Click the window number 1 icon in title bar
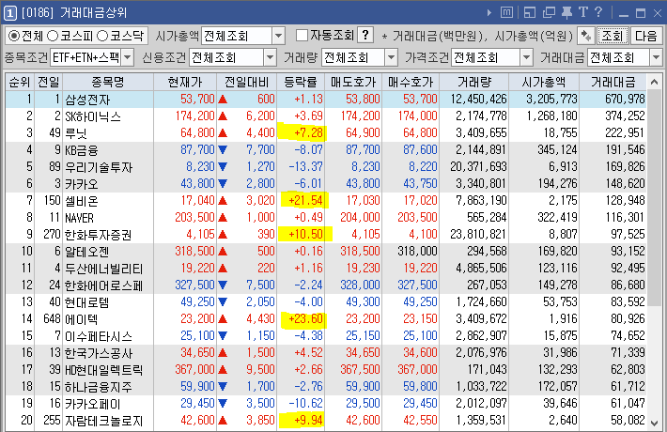 pos(9,13)
